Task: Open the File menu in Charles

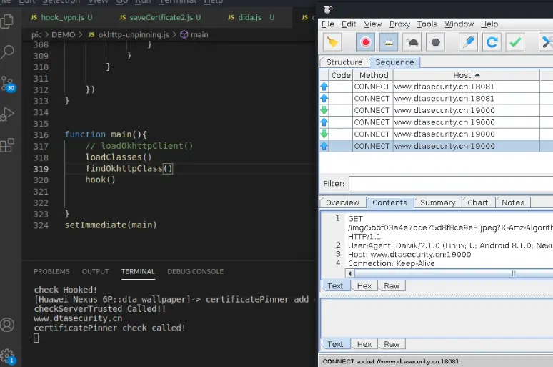Action: (328, 24)
